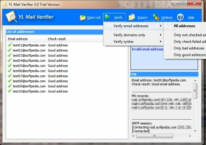Click green checkmark beside test01@softpedia.com
The image size is (206, 145).
pyautogui.click(x=10, y=45)
